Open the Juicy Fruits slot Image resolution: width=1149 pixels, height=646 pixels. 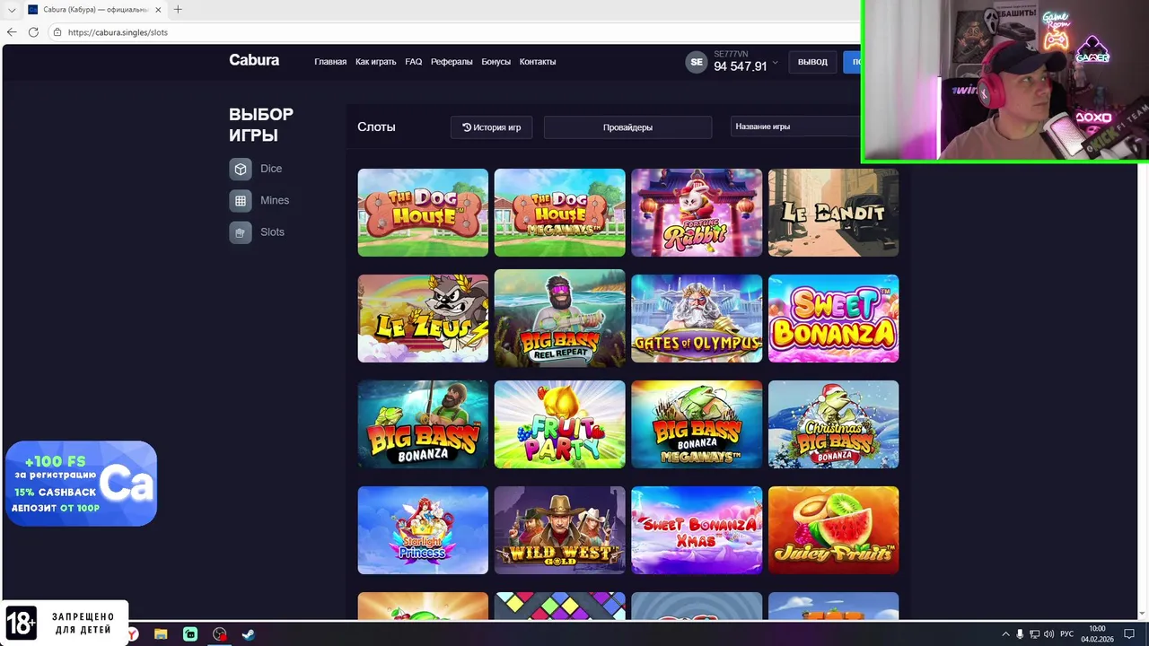833,530
